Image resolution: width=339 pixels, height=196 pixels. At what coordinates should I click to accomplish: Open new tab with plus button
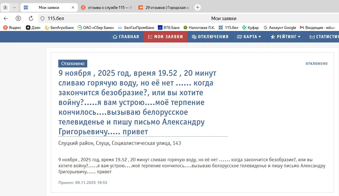197,7
